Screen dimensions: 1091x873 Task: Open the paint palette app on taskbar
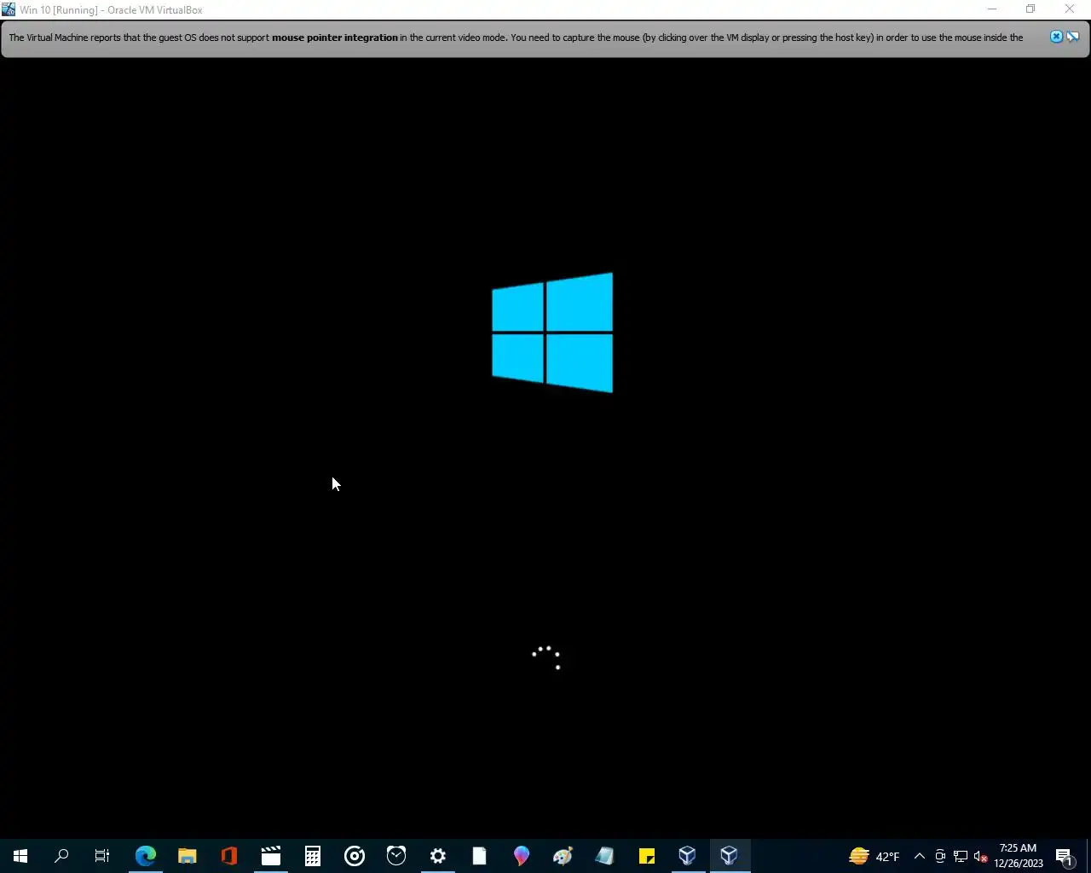(x=563, y=856)
